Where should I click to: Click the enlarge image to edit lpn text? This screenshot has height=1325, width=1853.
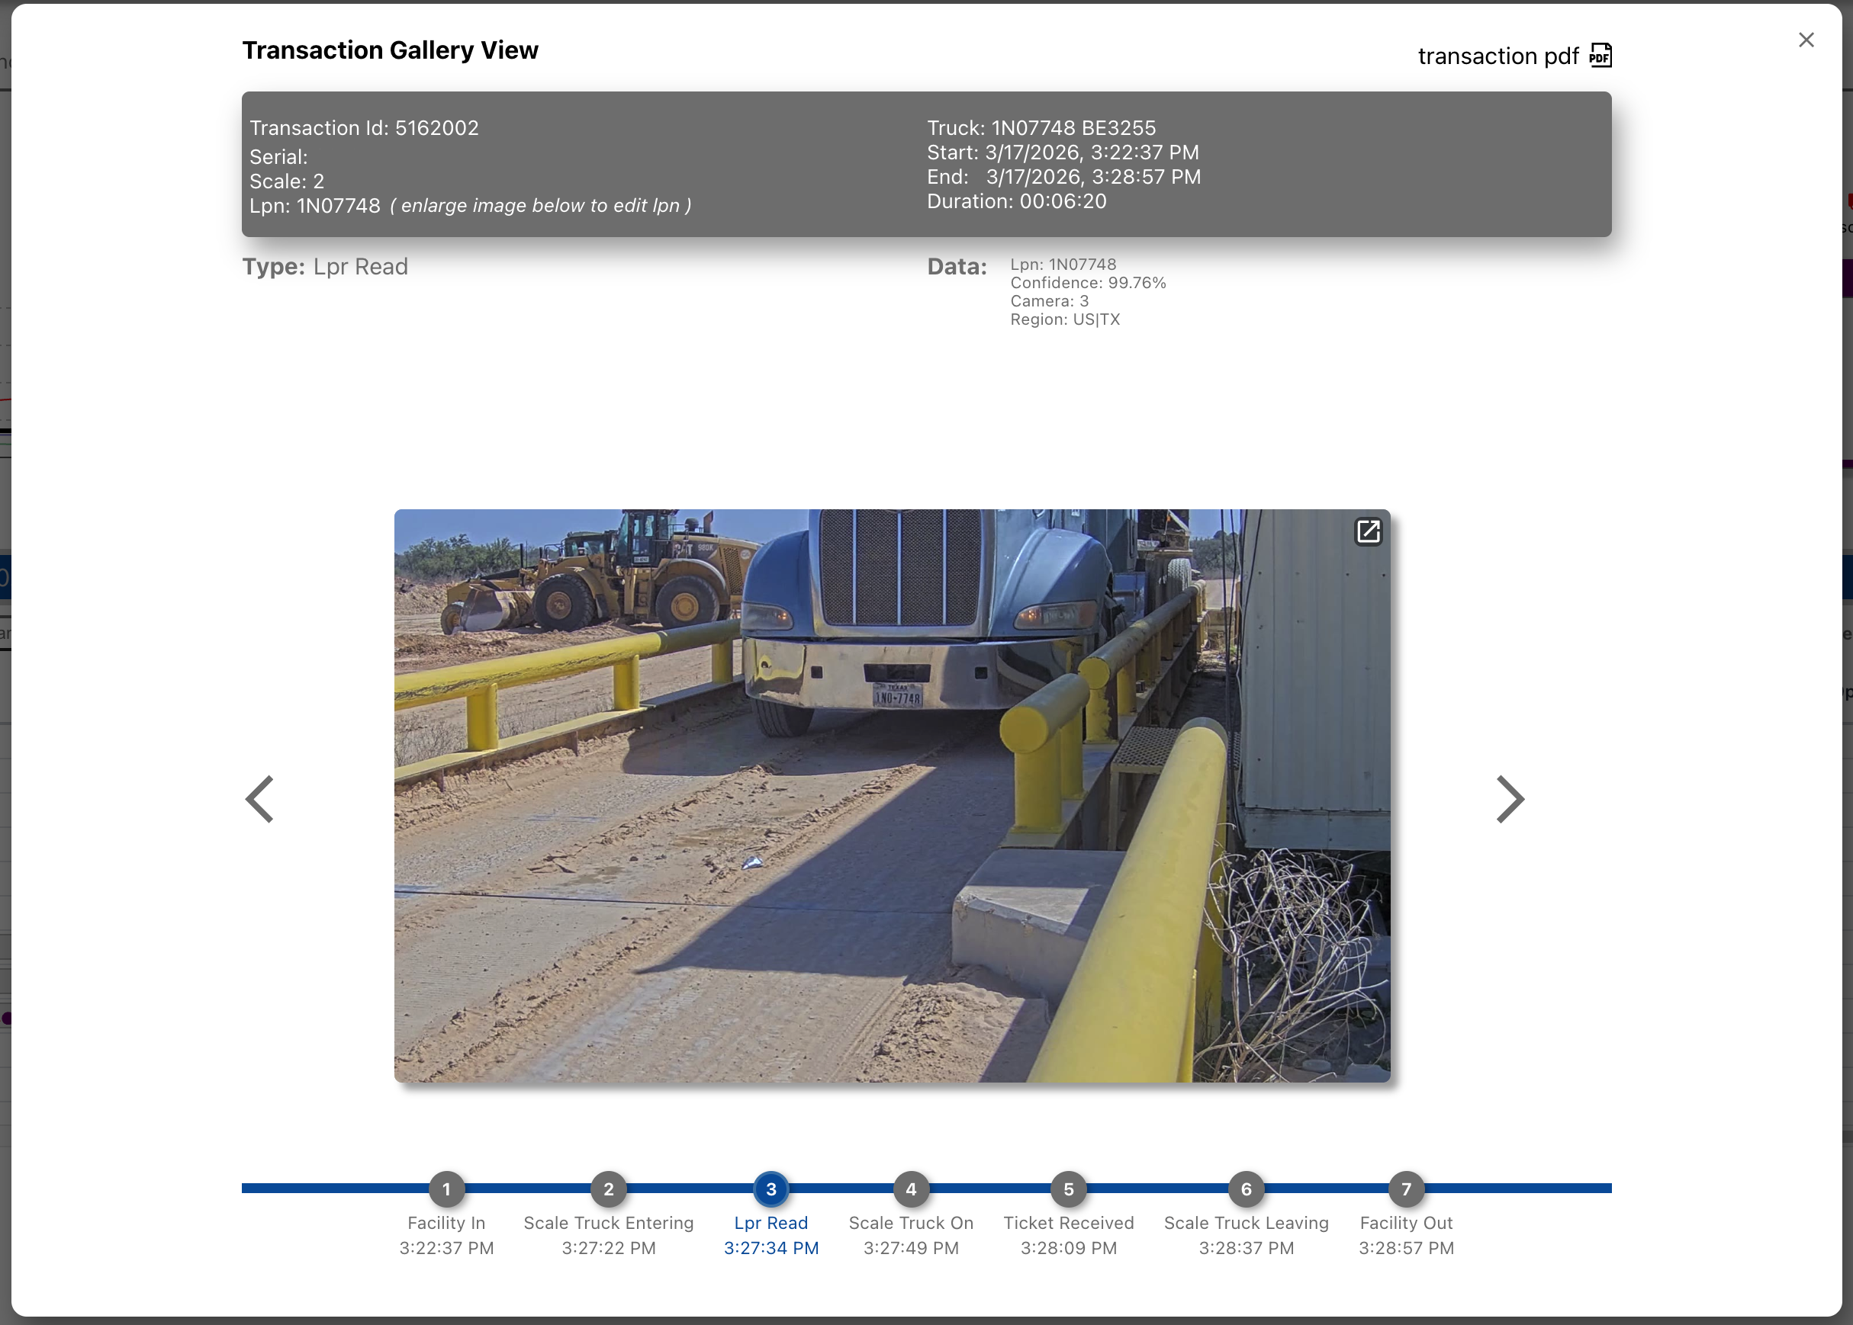541,206
